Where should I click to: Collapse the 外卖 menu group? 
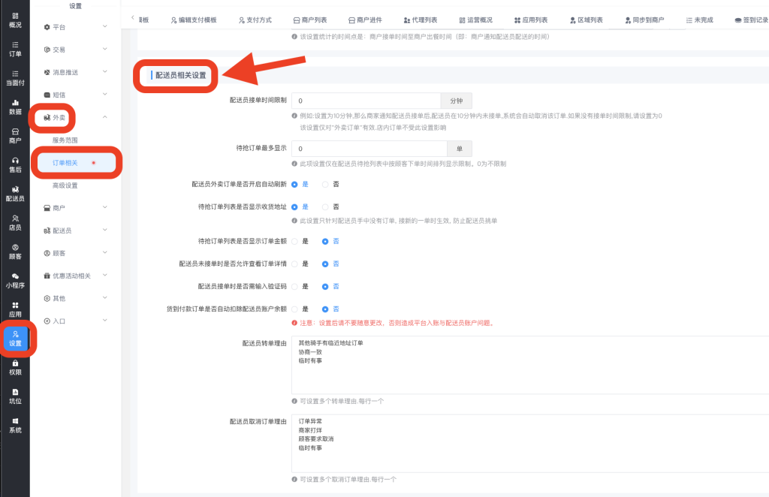[x=75, y=117]
